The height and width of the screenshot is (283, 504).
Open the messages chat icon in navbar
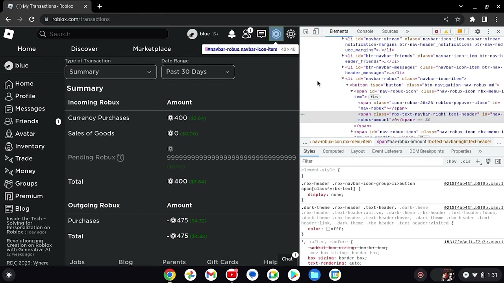[261, 34]
